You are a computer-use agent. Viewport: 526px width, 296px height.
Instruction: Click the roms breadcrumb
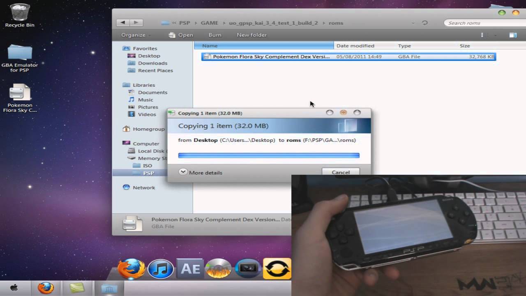coord(336,23)
